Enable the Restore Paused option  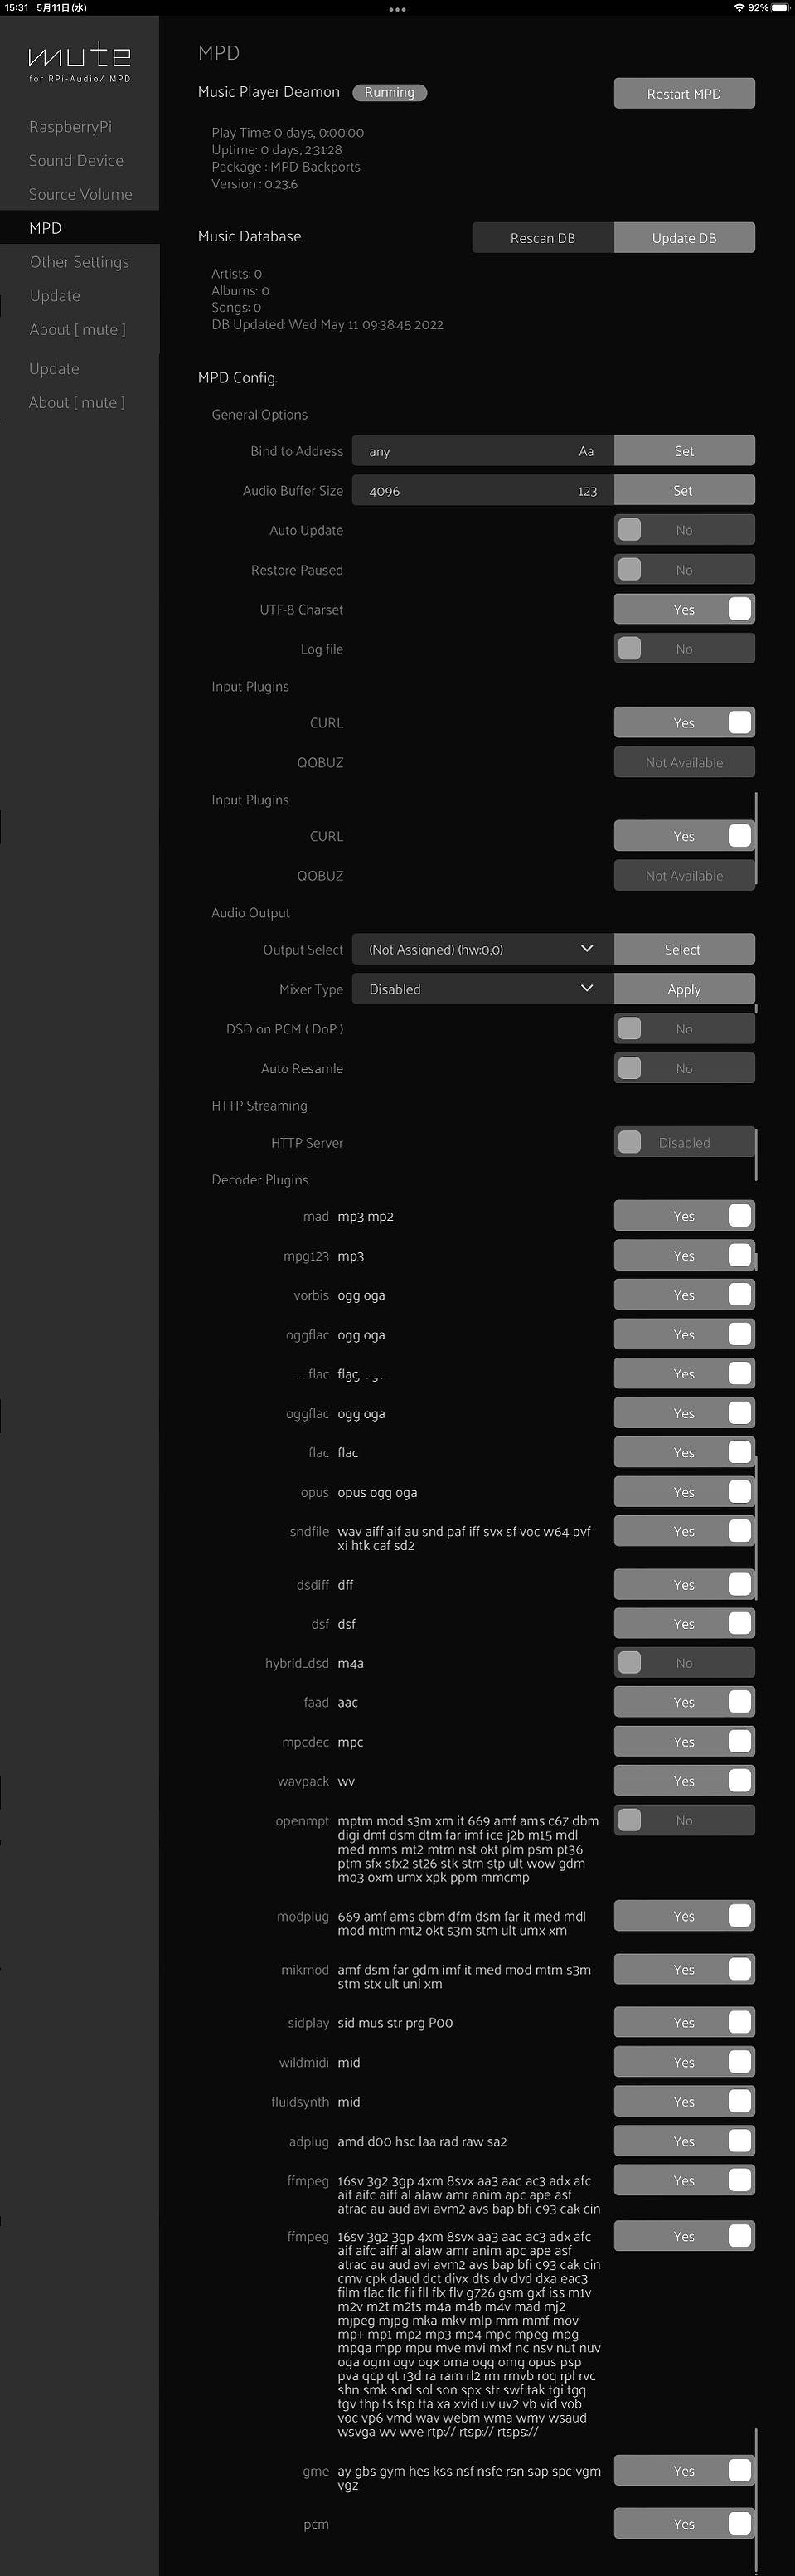[684, 570]
